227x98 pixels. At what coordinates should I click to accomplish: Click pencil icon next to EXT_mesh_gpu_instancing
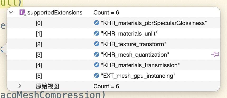click(x=96, y=75)
